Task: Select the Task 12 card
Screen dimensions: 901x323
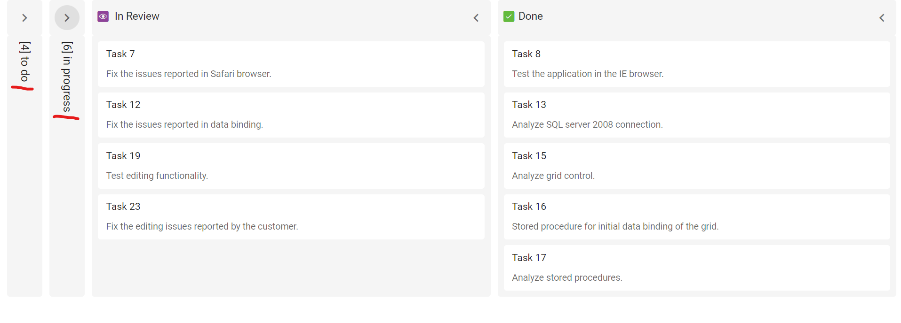Action: [291, 115]
